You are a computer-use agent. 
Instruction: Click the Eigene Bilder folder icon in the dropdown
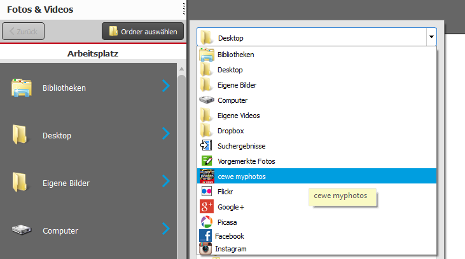coord(206,85)
